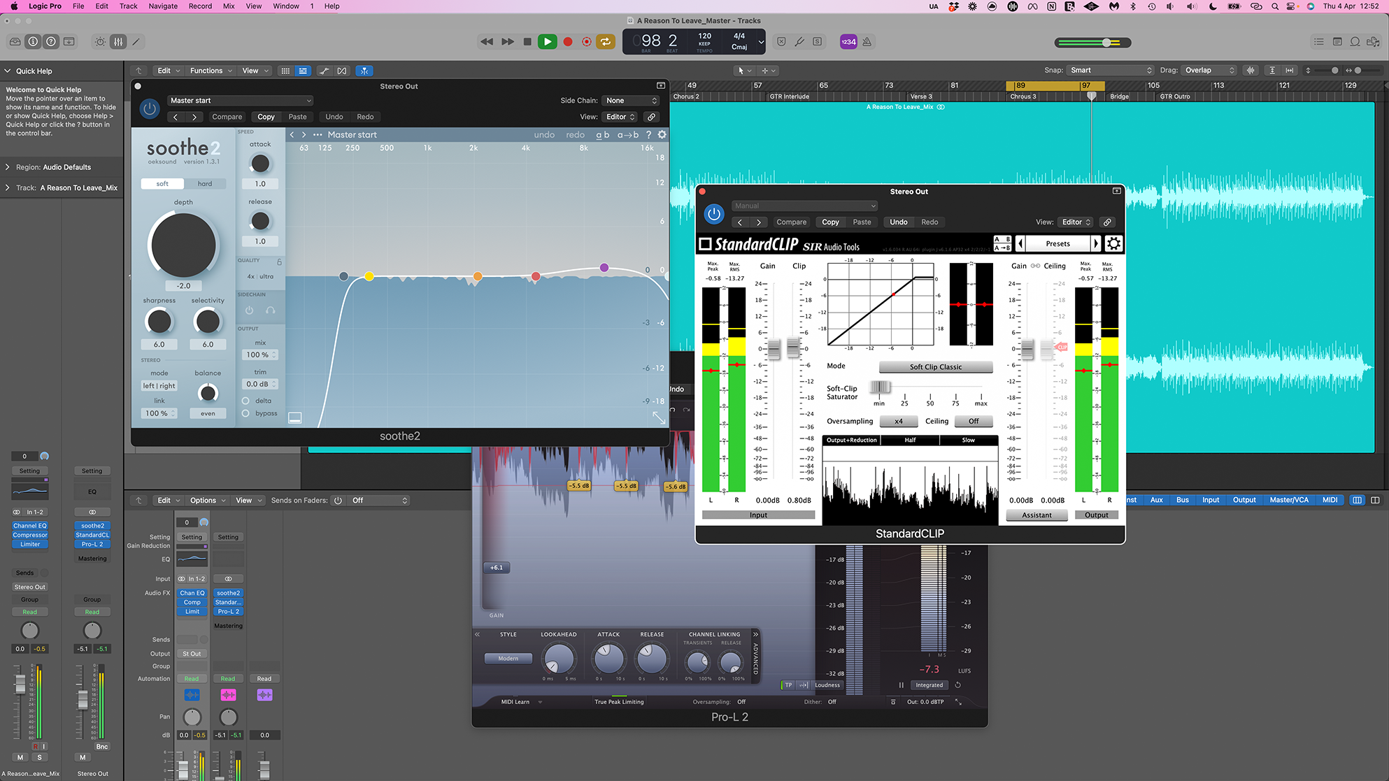The image size is (1389, 781).
Task: Click the Forward transport button
Action: coord(508,42)
